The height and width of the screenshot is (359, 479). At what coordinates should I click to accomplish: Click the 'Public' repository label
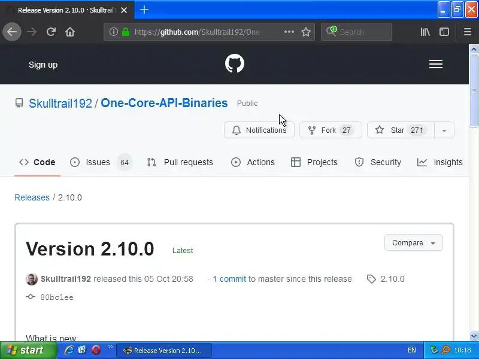click(247, 104)
